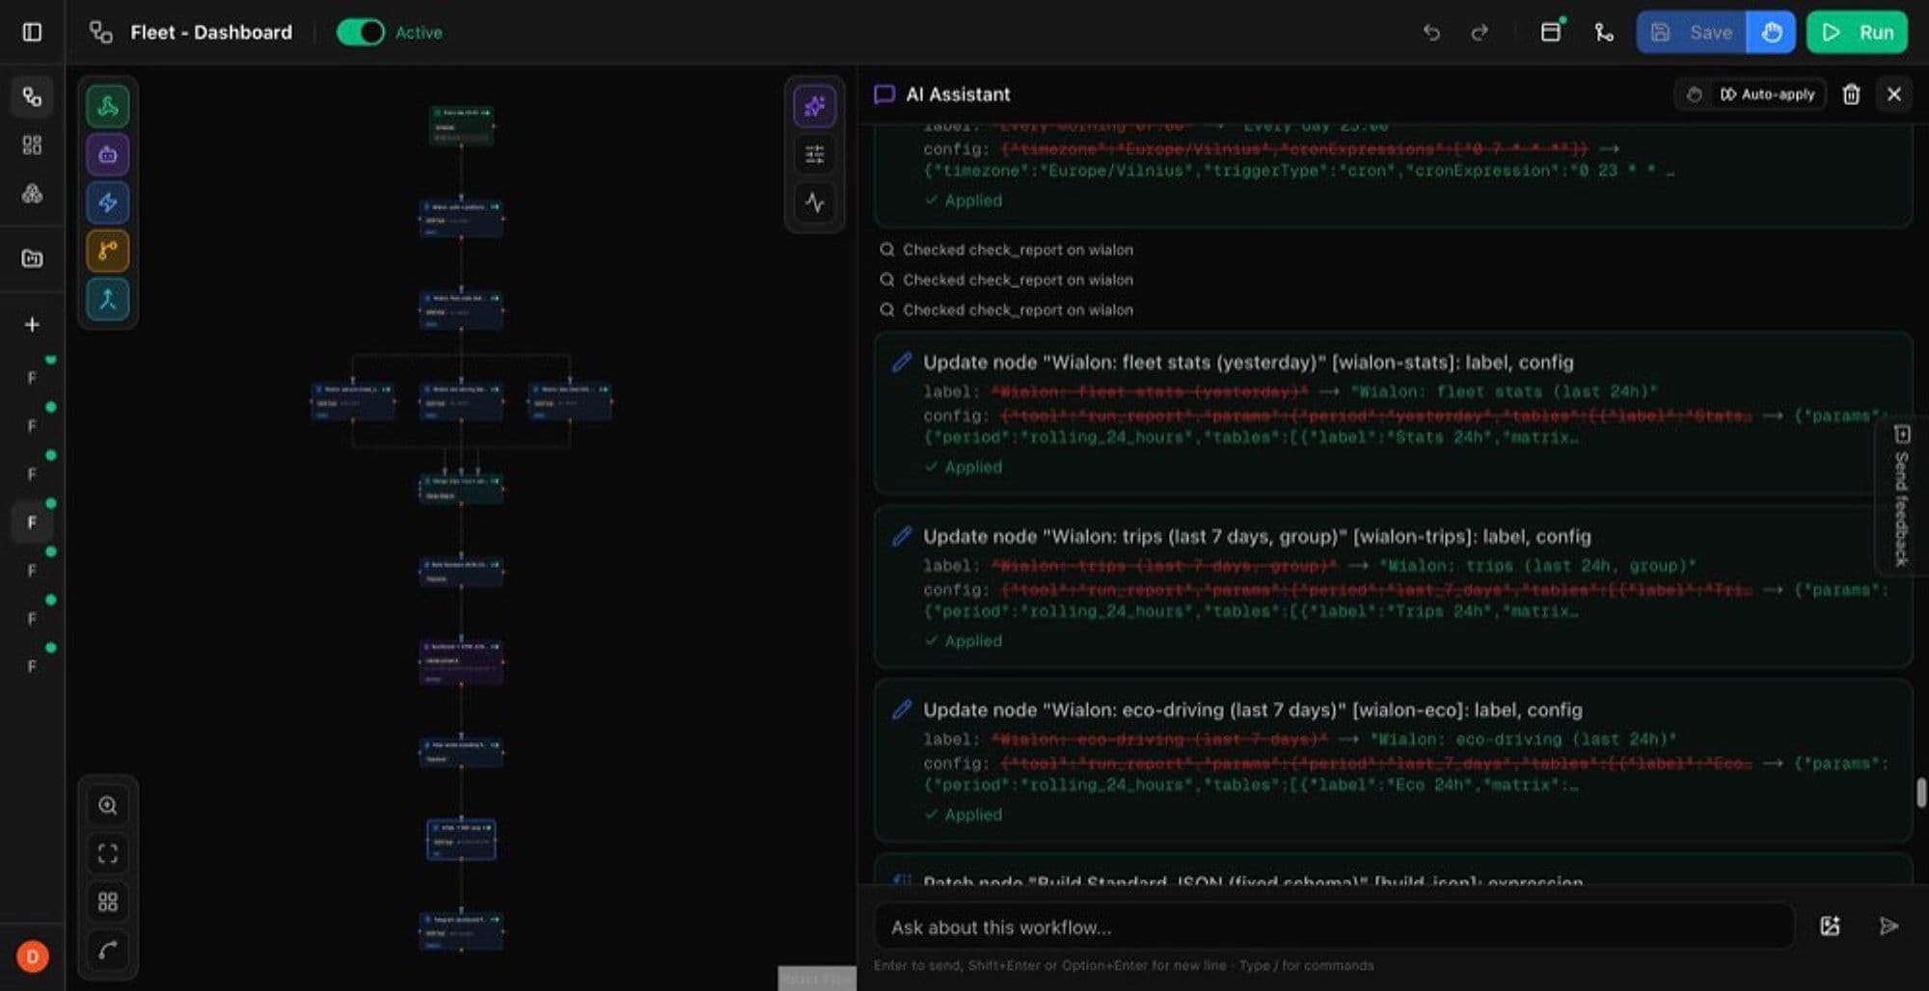Click the AI Assistant panel scrollbar thumb
The width and height of the screenshot is (1929, 991).
(1920, 793)
